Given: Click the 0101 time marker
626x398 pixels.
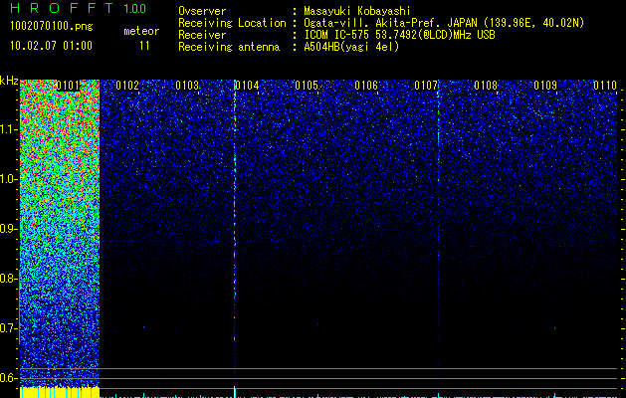Looking at the screenshot, I should tap(68, 86).
